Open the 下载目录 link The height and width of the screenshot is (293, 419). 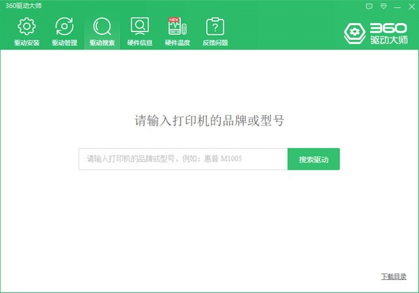pos(393,277)
